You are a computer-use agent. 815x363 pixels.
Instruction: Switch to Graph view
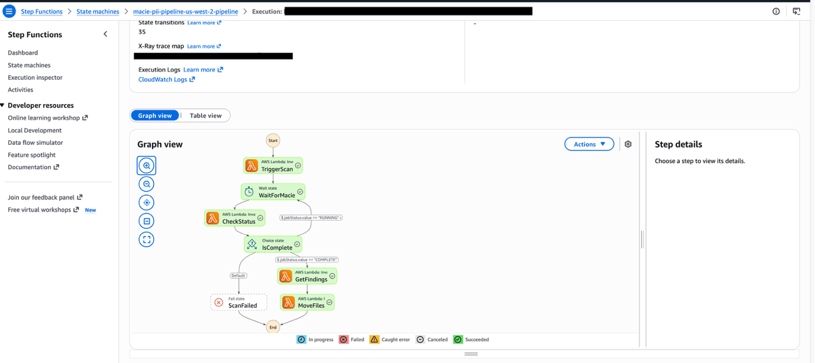point(155,115)
